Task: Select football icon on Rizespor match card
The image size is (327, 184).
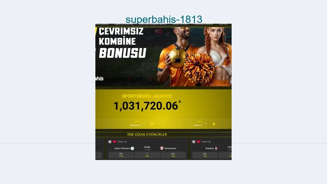Action: 110,141
